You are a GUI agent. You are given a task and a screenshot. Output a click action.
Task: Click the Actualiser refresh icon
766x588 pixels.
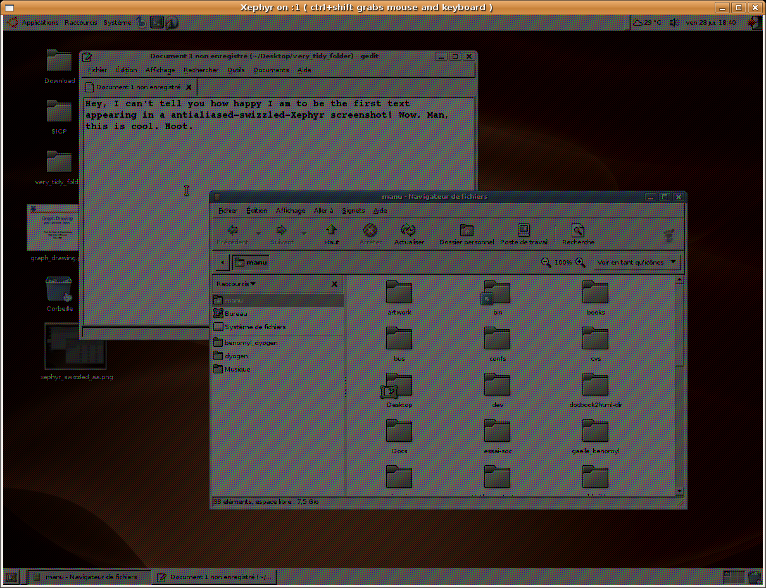coord(408,232)
